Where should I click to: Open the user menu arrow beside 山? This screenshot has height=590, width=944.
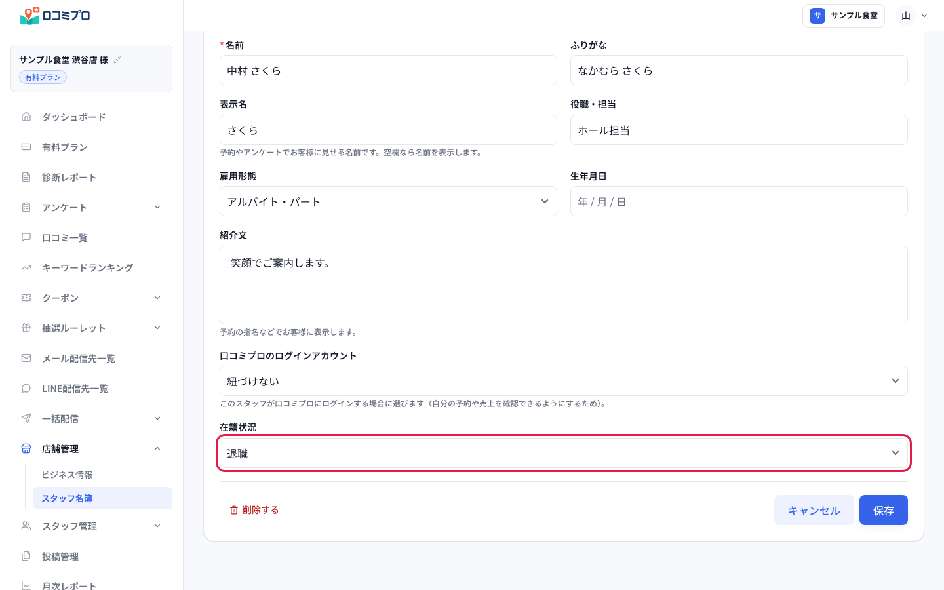pos(924,16)
